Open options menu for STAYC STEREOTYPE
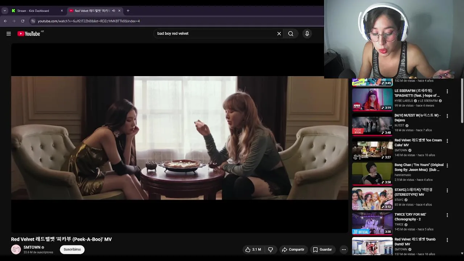 (x=447, y=190)
